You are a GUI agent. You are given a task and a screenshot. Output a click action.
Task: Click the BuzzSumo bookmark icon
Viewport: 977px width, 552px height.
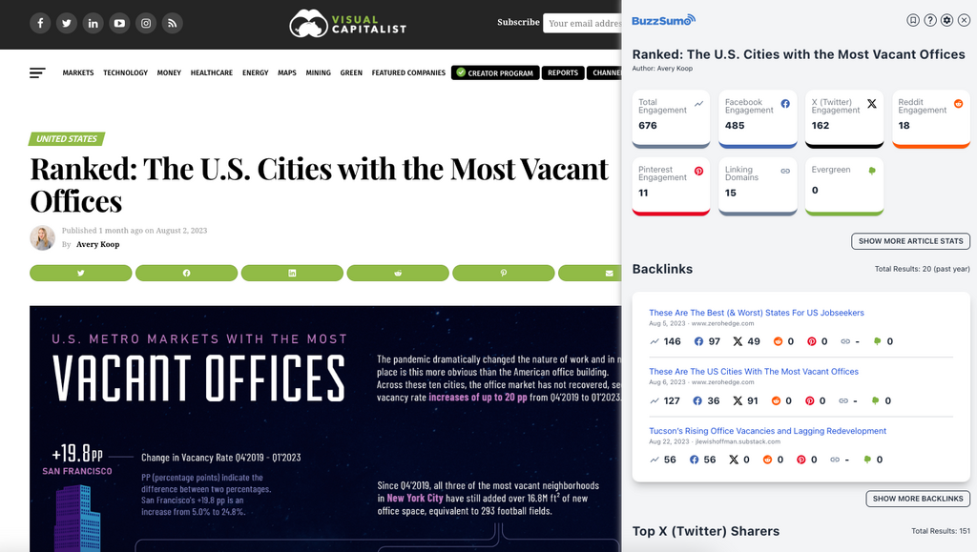(x=913, y=20)
